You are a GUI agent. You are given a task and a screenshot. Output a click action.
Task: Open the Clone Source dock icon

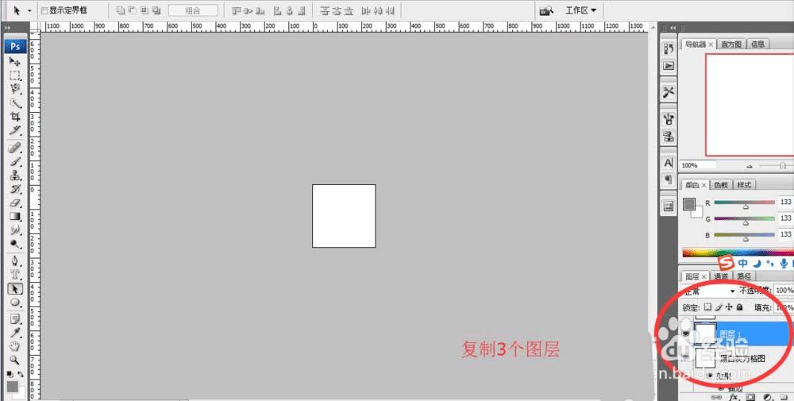click(x=669, y=137)
